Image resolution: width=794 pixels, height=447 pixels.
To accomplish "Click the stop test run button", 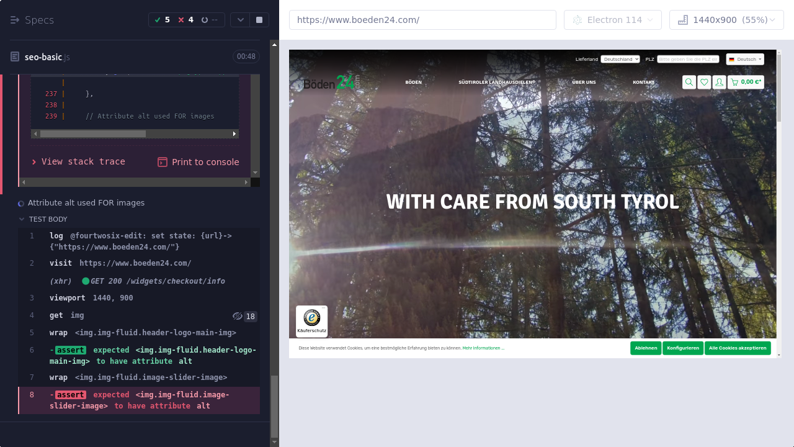I will pyautogui.click(x=259, y=20).
